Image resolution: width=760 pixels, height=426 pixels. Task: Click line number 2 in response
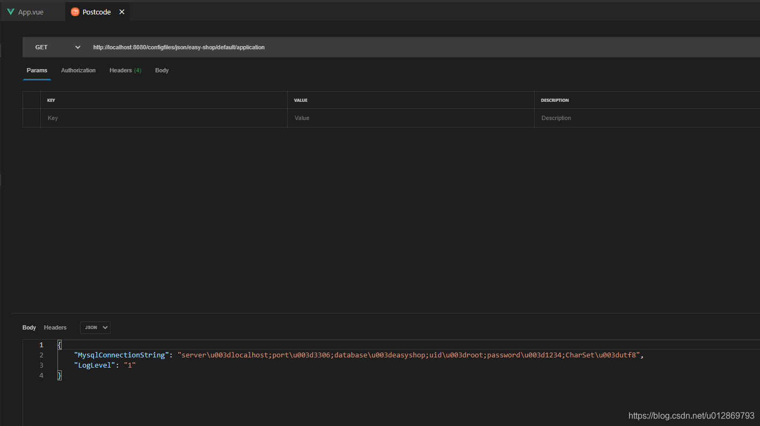(41, 355)
